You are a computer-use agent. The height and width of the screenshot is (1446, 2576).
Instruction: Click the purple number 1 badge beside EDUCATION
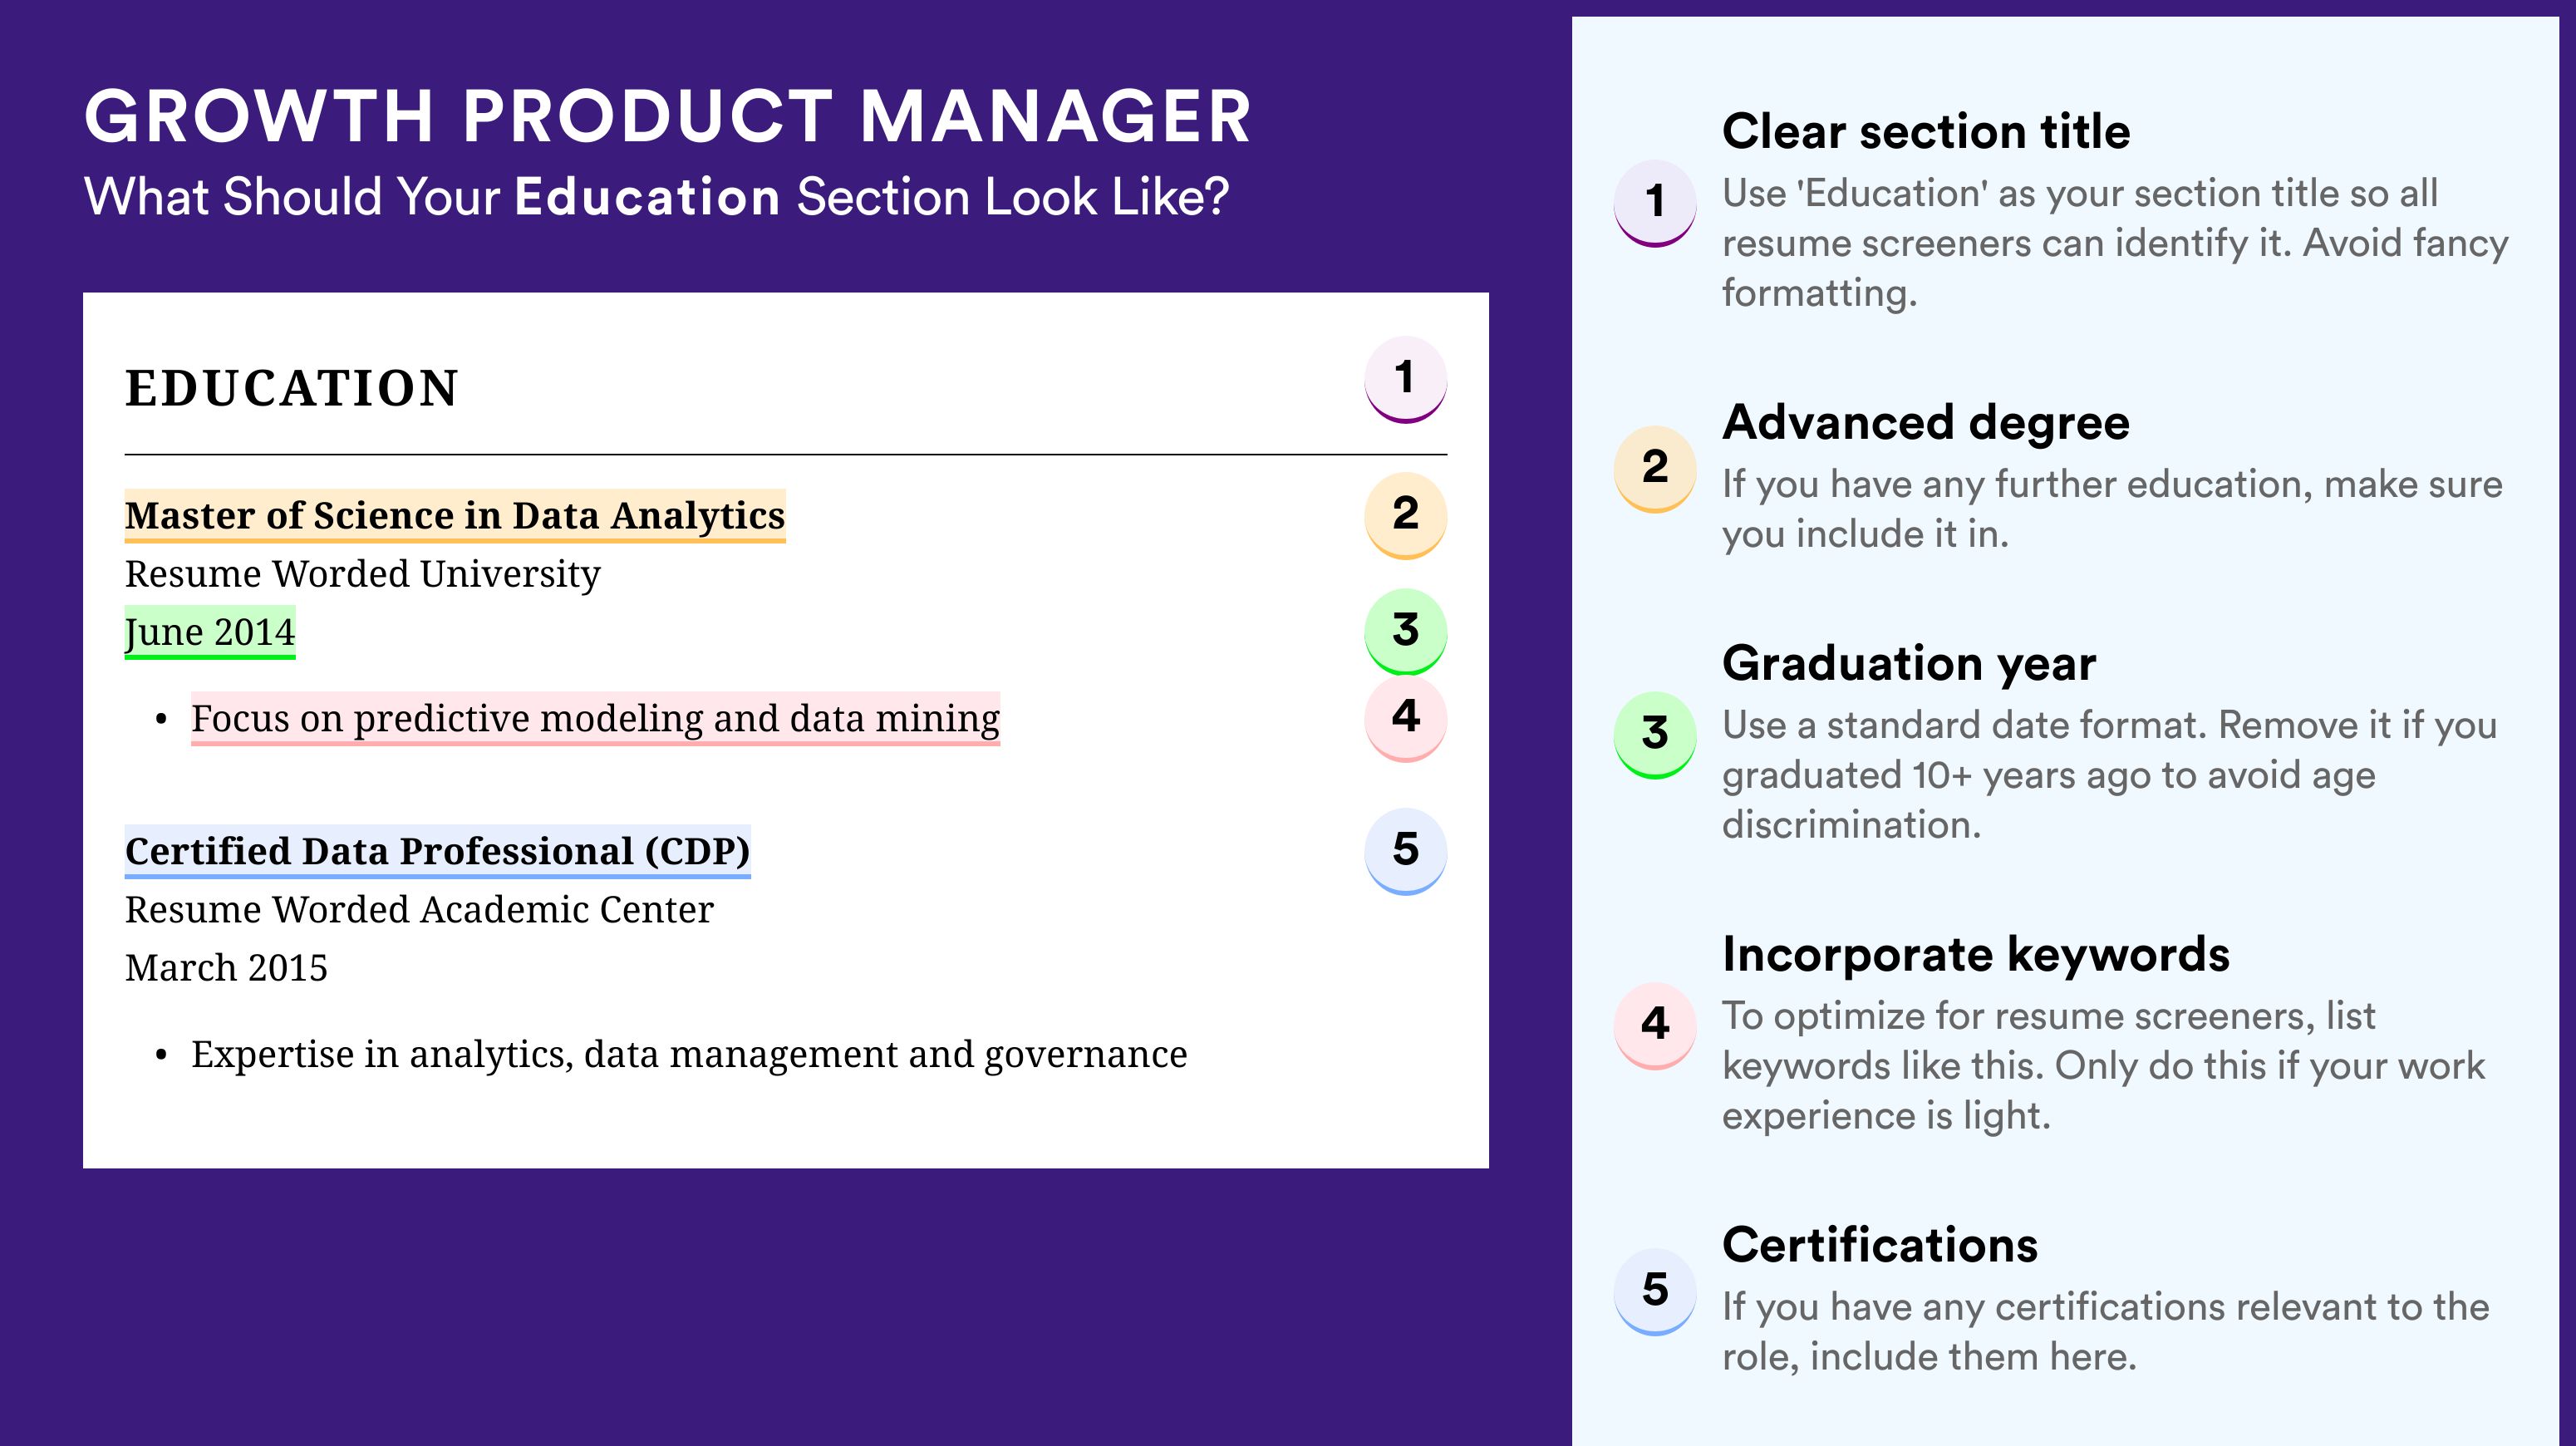[1405, 380]
